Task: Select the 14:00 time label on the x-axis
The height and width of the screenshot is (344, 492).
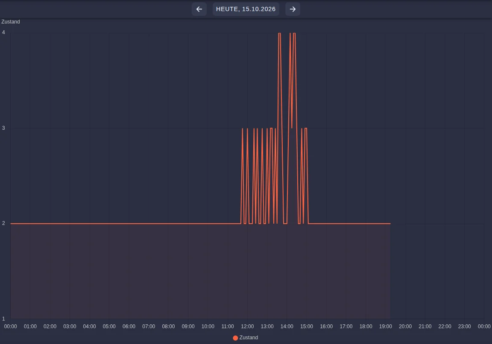Action: click(287, 327)
